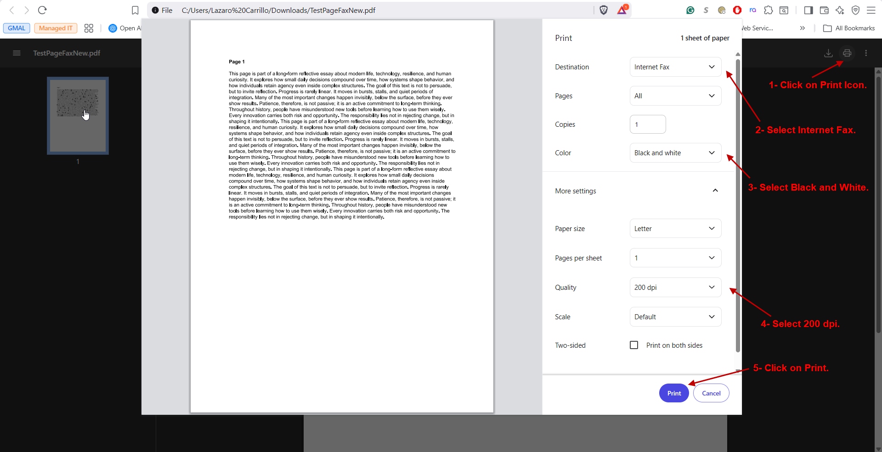Toggle the PDF sidebar hamburger icon
Screen dimensions: 882x452
click(17, 53)
